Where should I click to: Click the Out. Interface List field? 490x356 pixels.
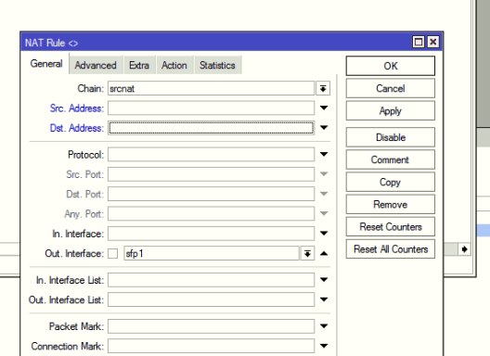pos(211,299)
